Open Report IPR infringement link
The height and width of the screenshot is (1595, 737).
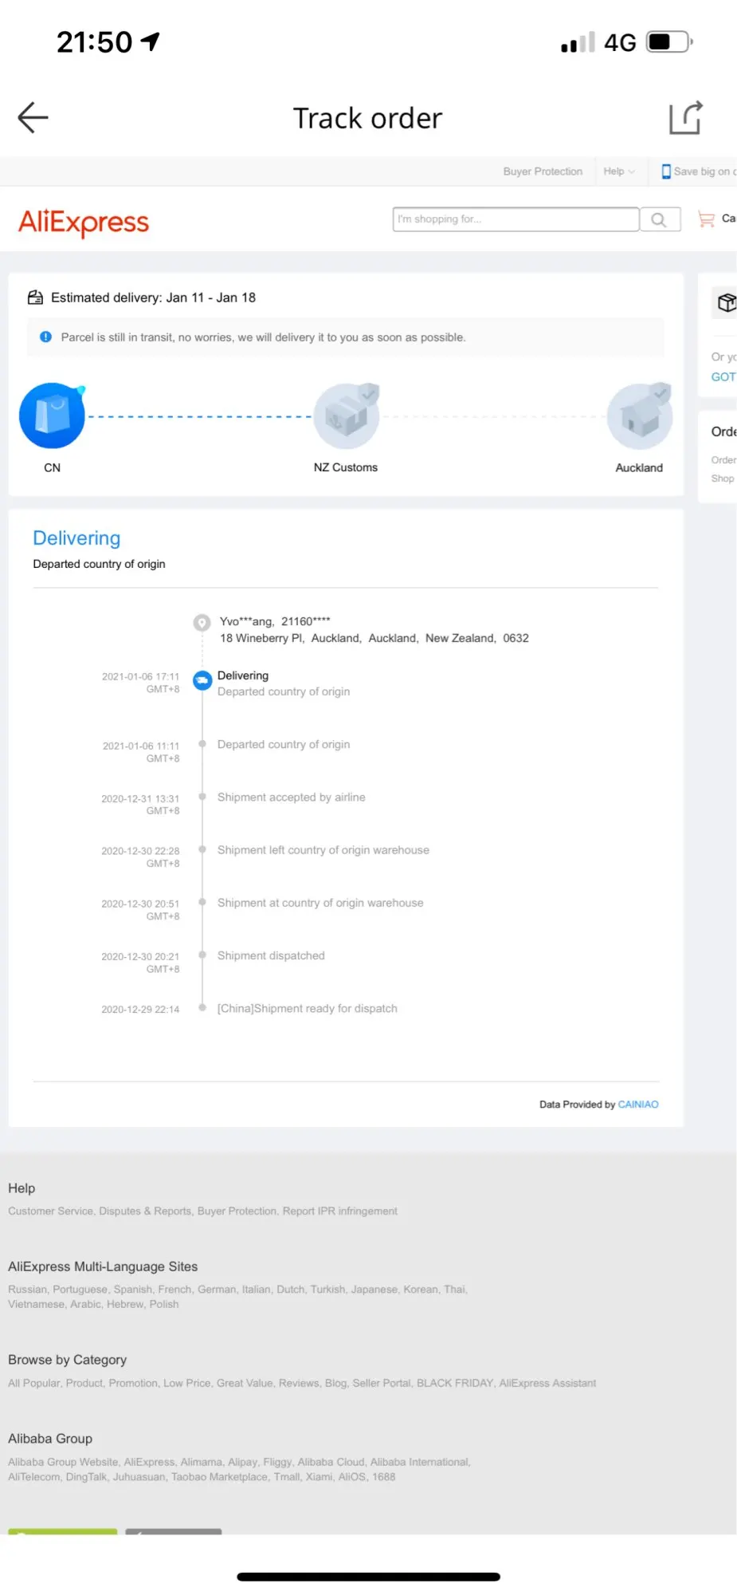coord(340,1211)
